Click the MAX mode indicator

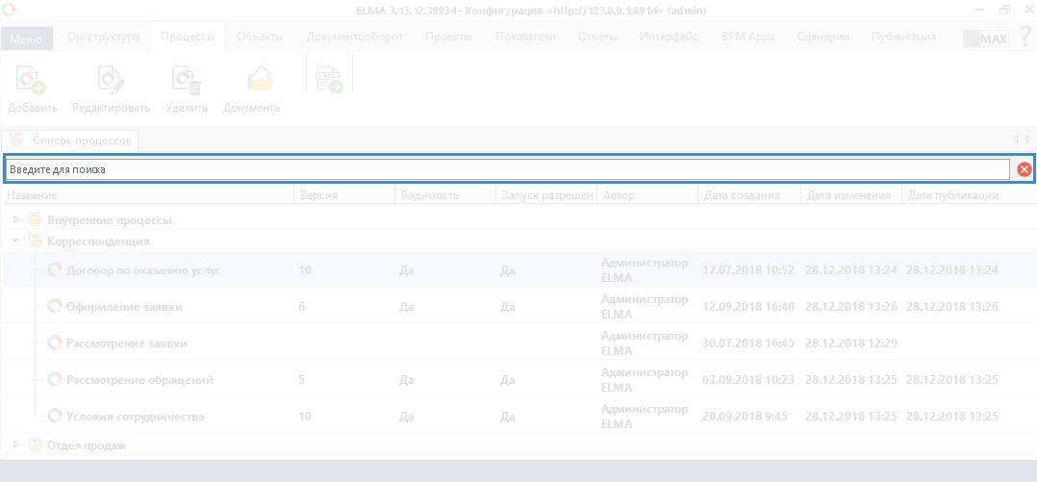(x=985, y=38)
